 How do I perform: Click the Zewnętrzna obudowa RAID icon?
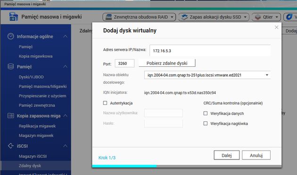pyautogui.click(x=108, y=17)
